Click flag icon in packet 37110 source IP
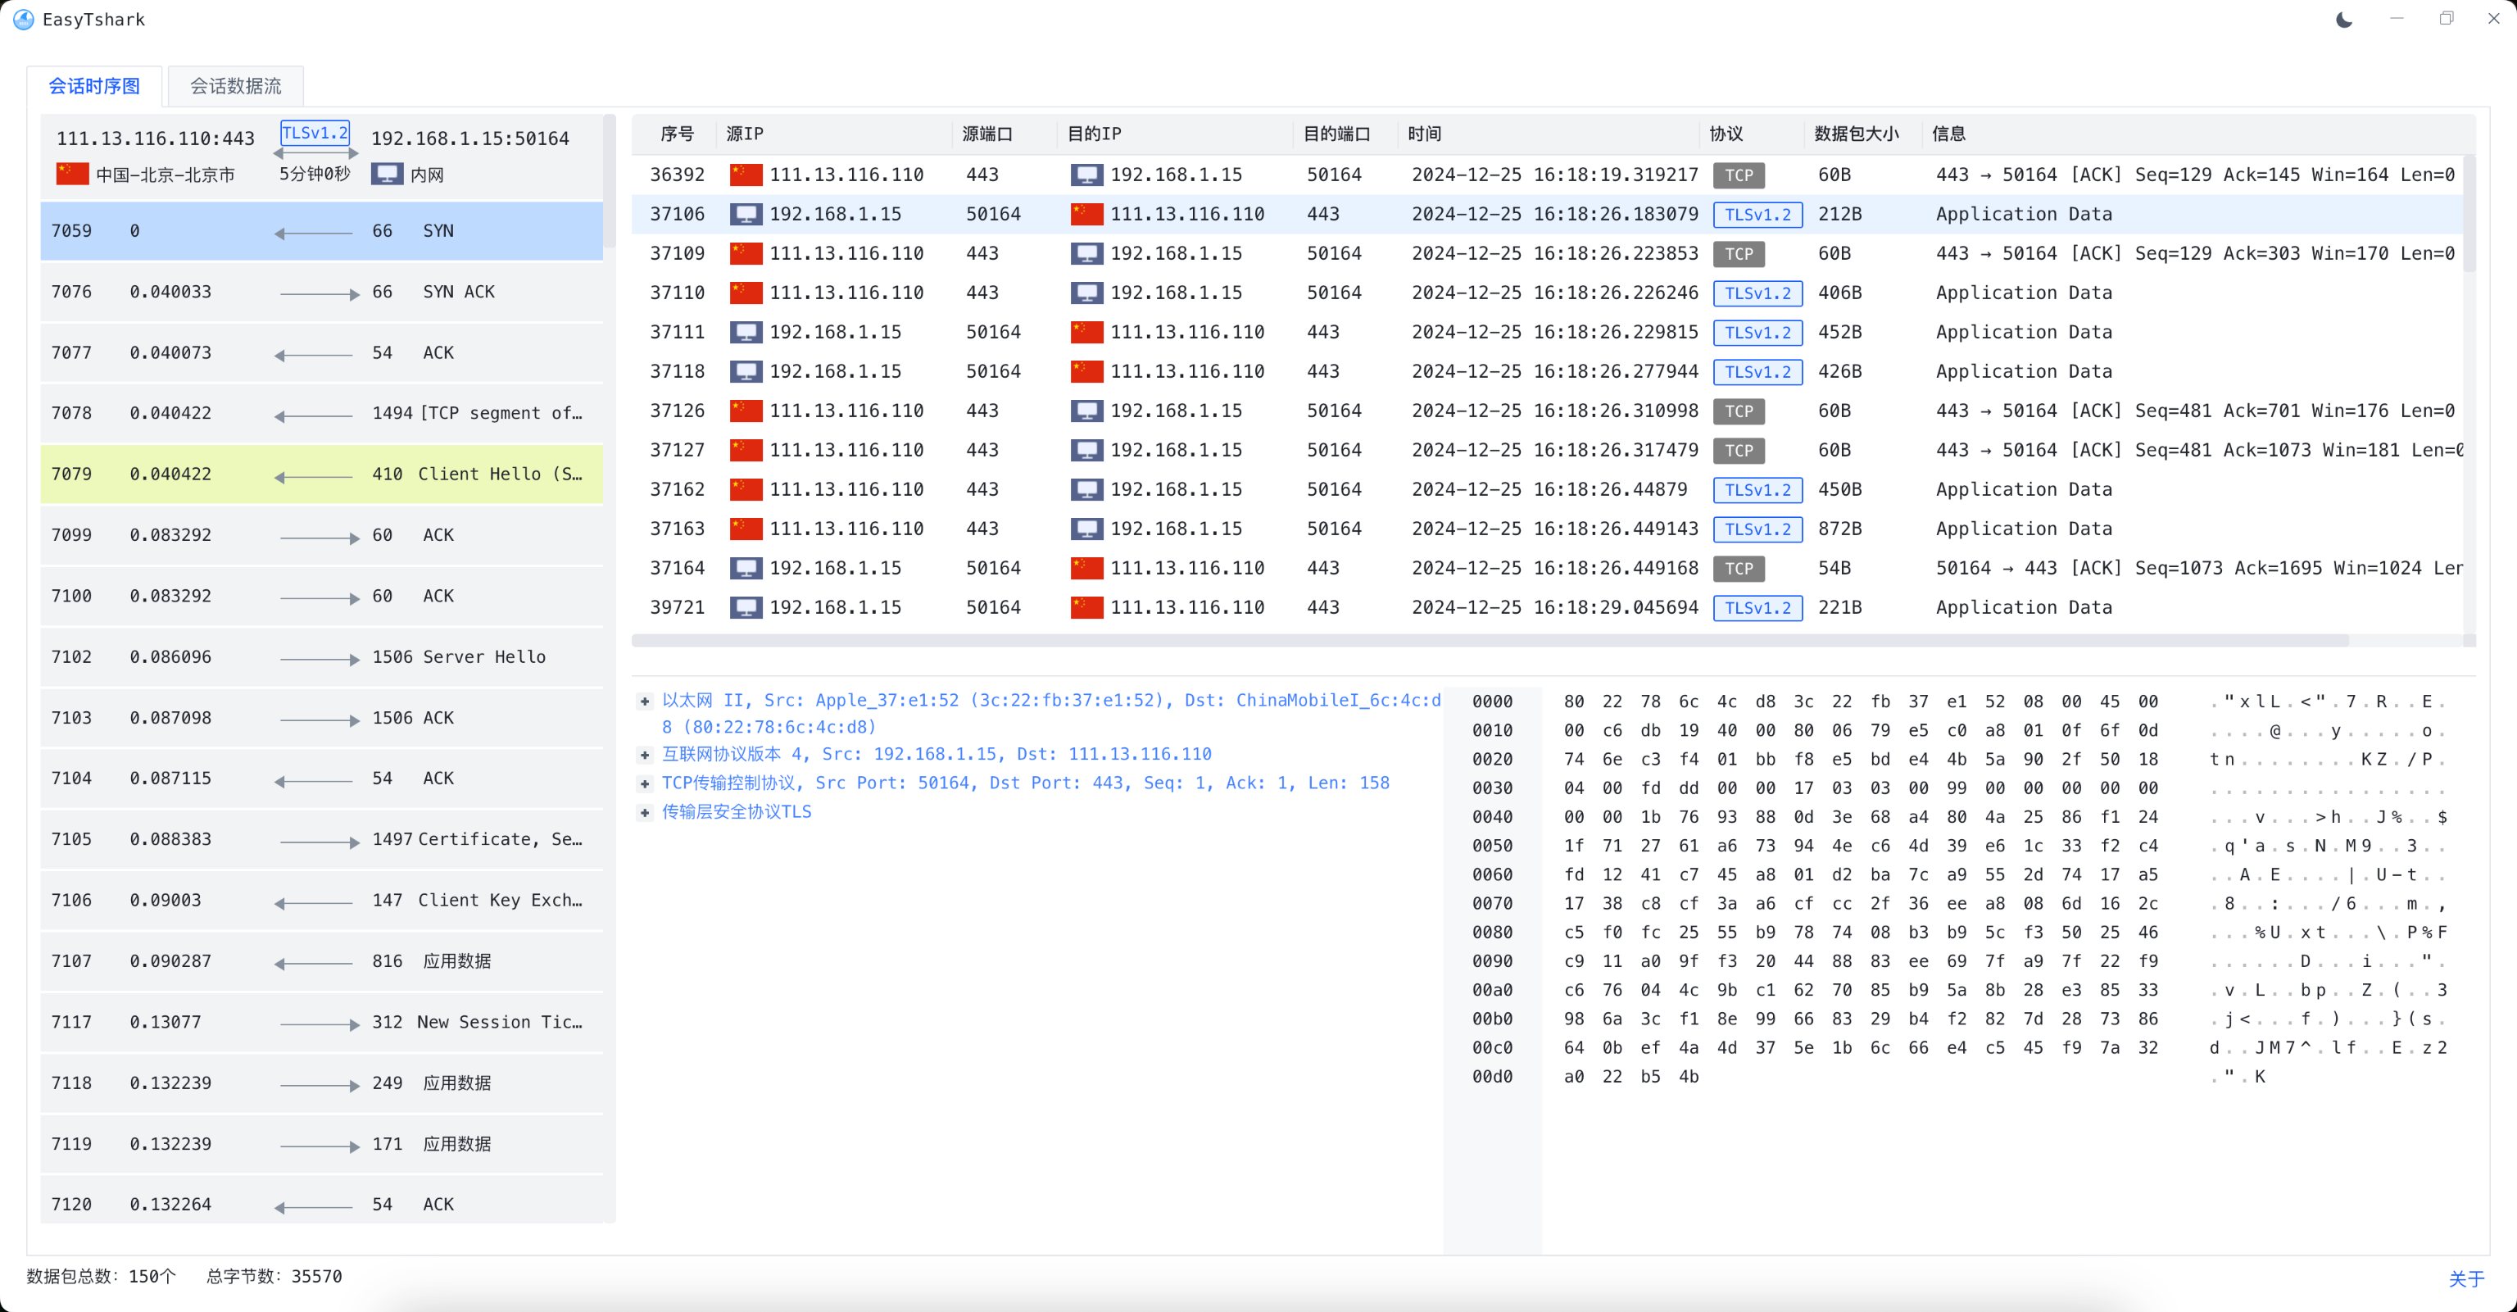2517x1312 pixels. tap(746, 293)
